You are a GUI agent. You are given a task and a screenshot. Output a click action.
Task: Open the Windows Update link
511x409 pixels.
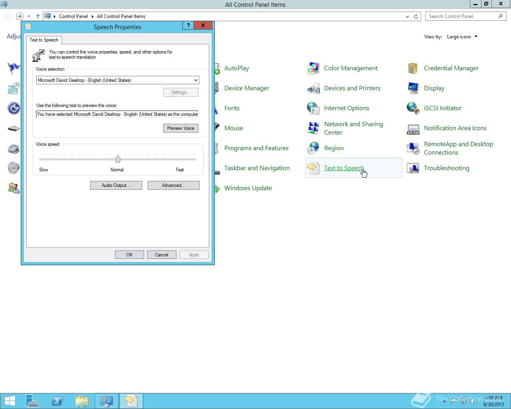[x=248, y=188]
